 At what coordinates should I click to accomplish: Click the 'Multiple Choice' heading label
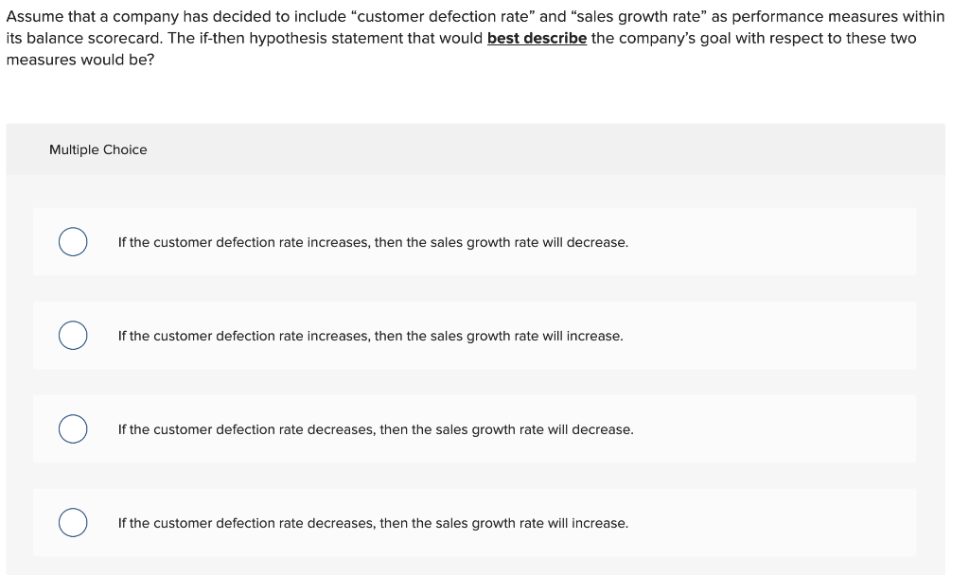[x=98, y=149]
